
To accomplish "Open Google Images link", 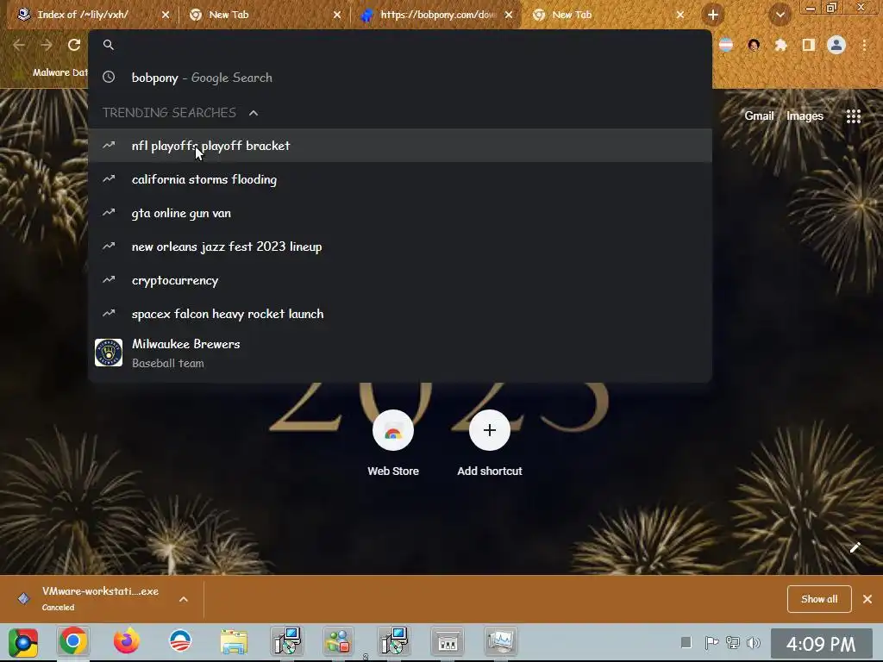I will (805, 116).
